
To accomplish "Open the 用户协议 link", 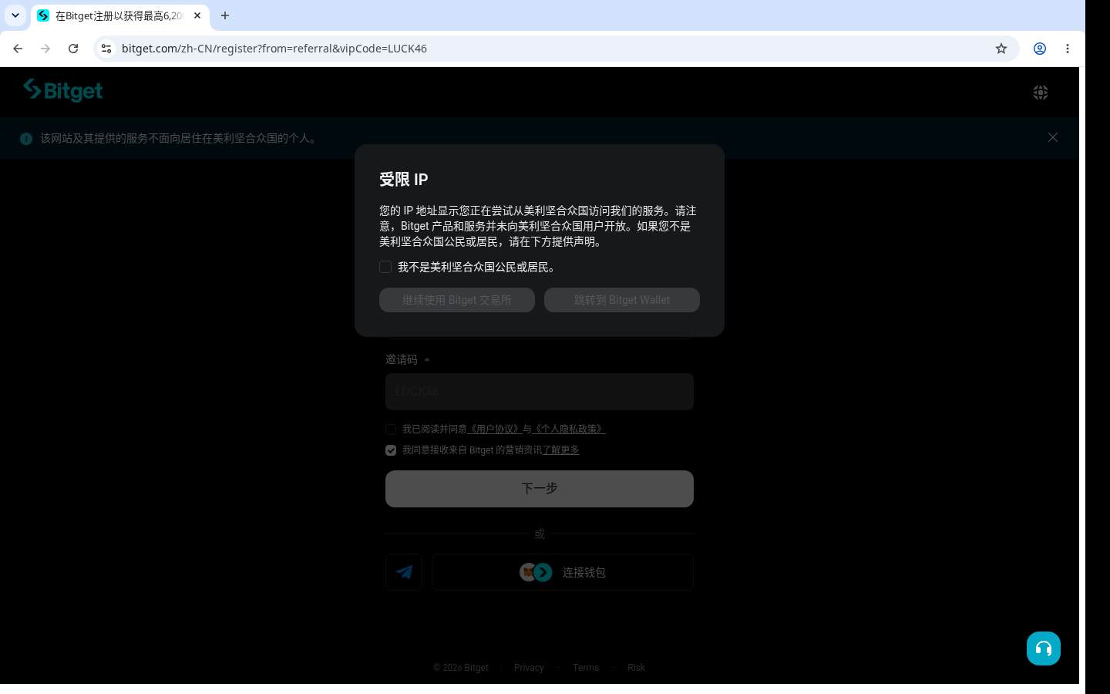I will point(495,429).
